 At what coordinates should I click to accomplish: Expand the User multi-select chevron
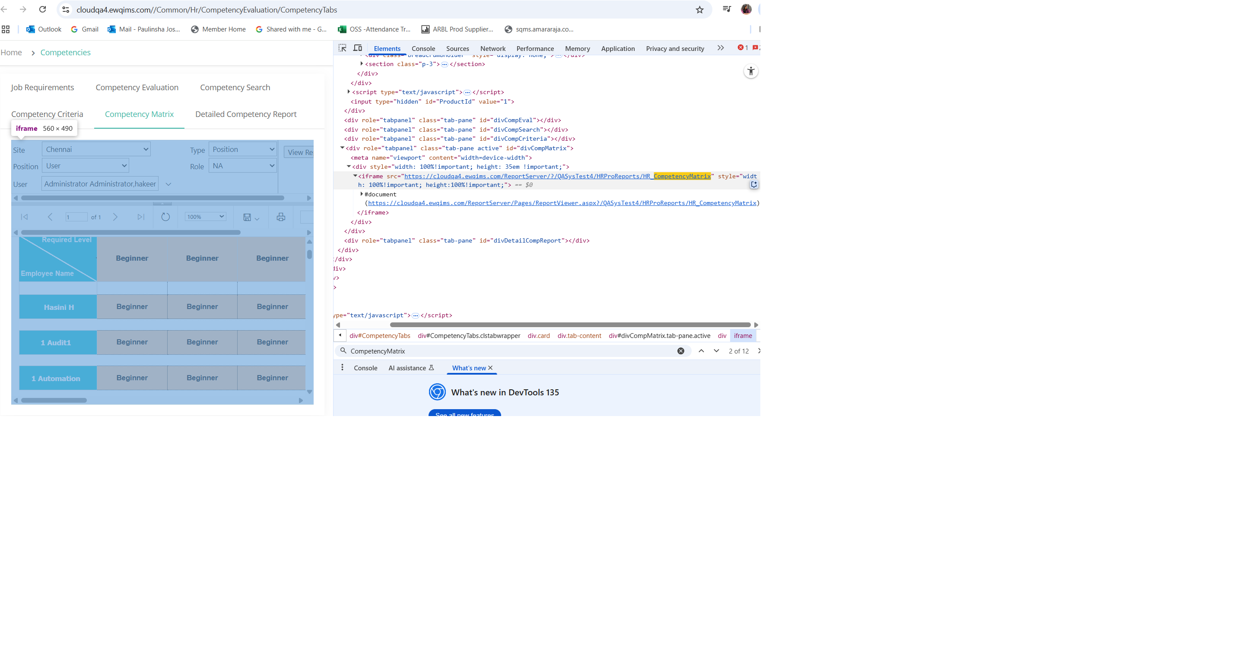point(168,184)
